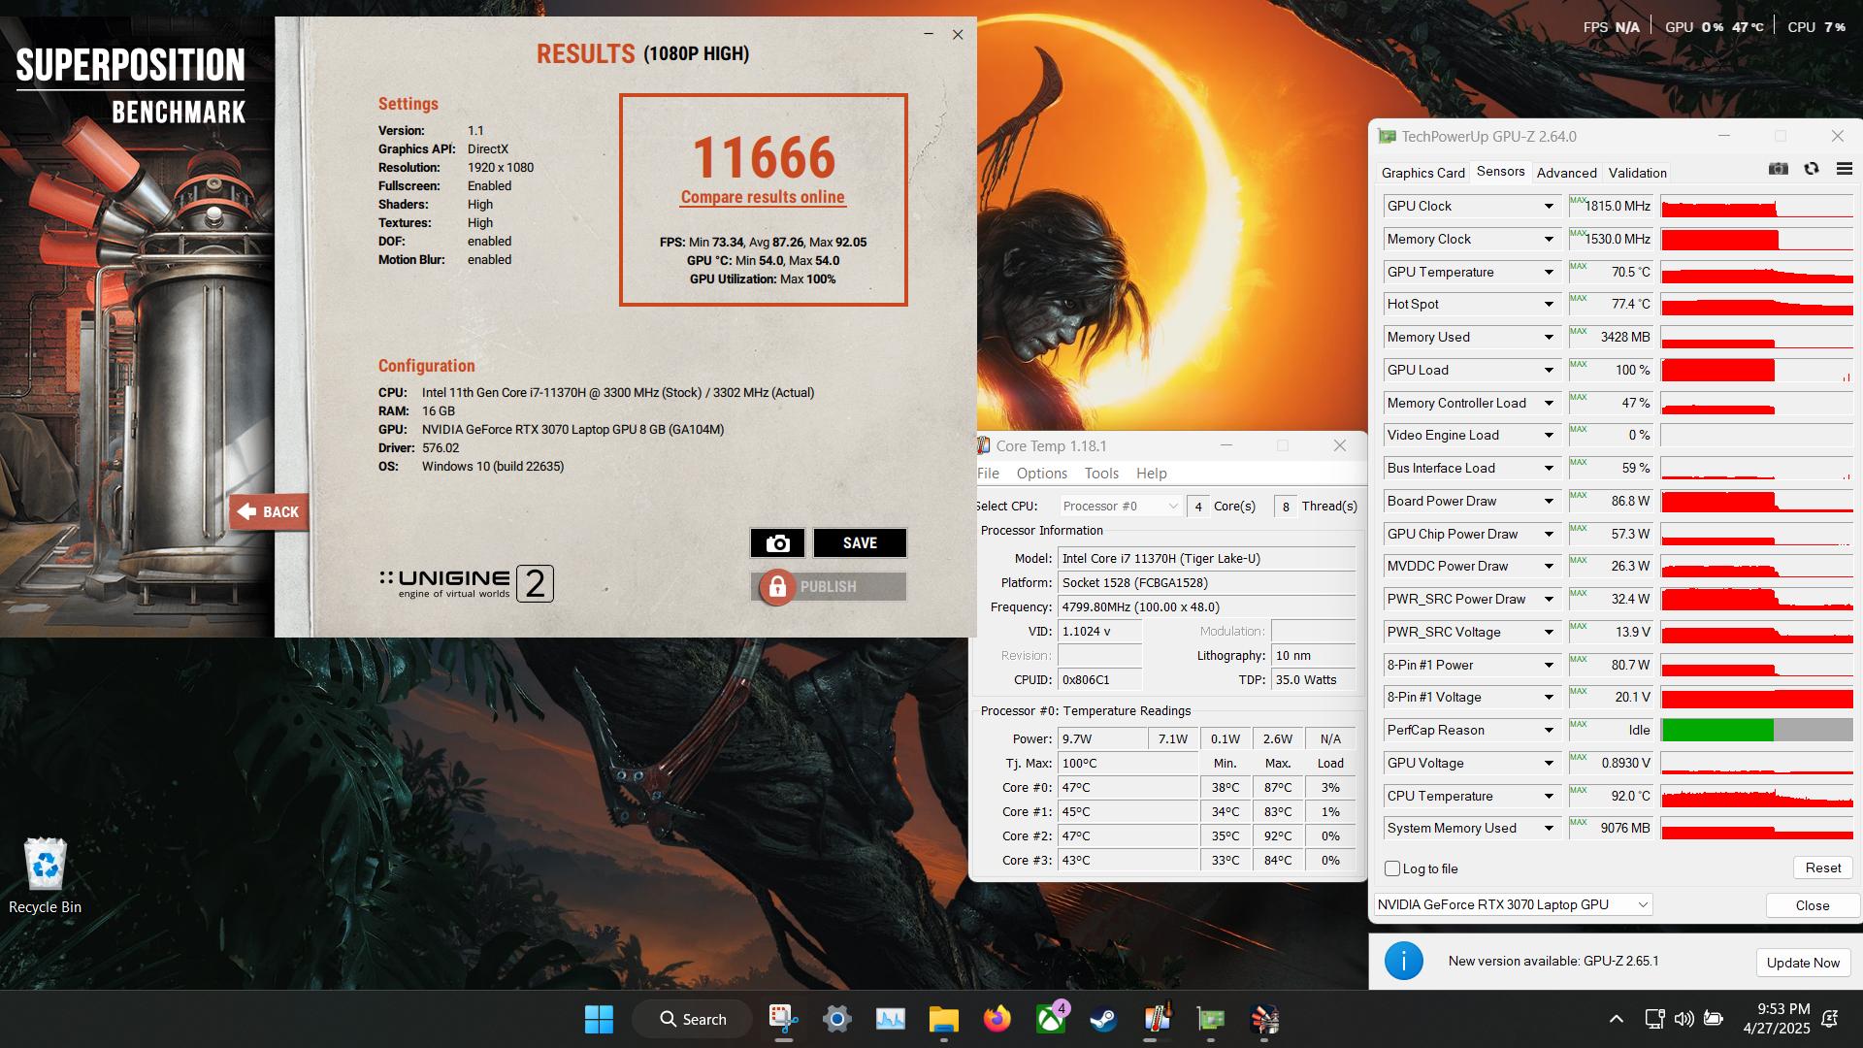This screenshot has height=1048, width=1863.
Task: Open the GPU-Z hamburger menu icon
Action: pos(1844,169)
